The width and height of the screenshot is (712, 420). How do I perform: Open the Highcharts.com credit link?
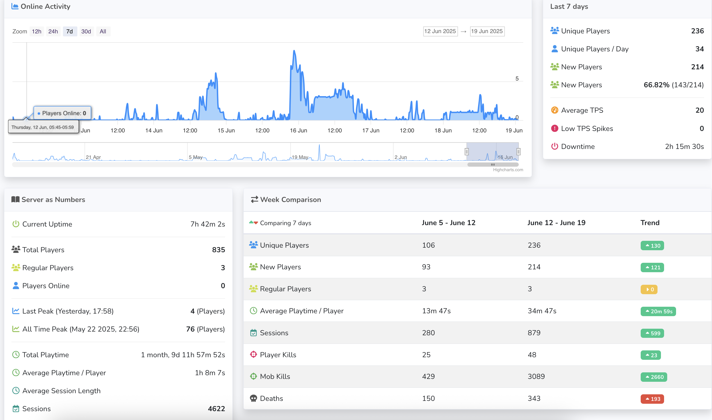(508, 170)
